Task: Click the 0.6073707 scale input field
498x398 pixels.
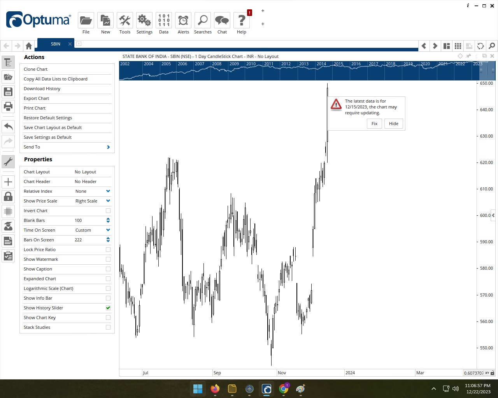Action: click(x=473, y=373)
